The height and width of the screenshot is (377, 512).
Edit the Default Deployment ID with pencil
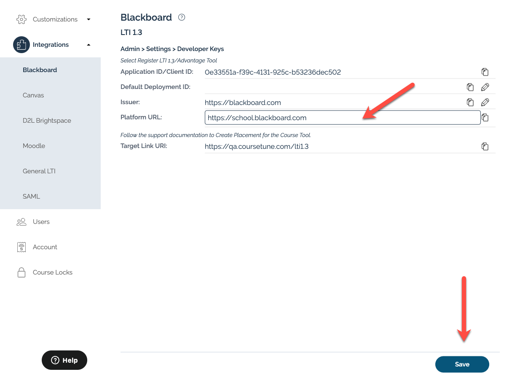click(485, 87)
